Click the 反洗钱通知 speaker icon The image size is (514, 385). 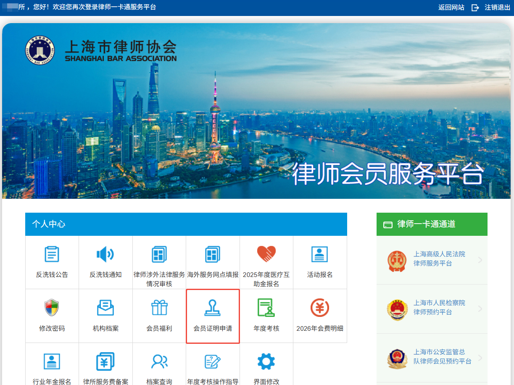click(x=105, y=254)
